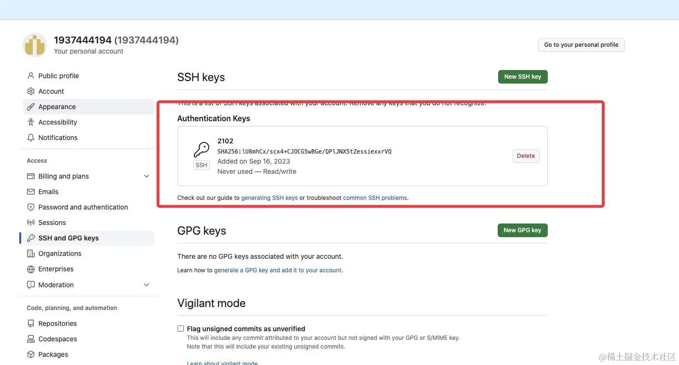Viewport: 679px width, 365px height.
Task: Delete the 2102 SSH key
Action: (x=526, y=156)
